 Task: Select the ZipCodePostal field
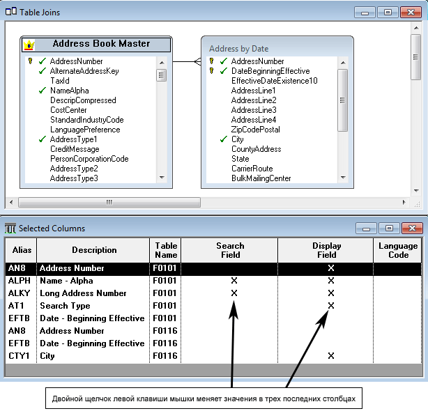pyautogui.click(x=255, y=130)
